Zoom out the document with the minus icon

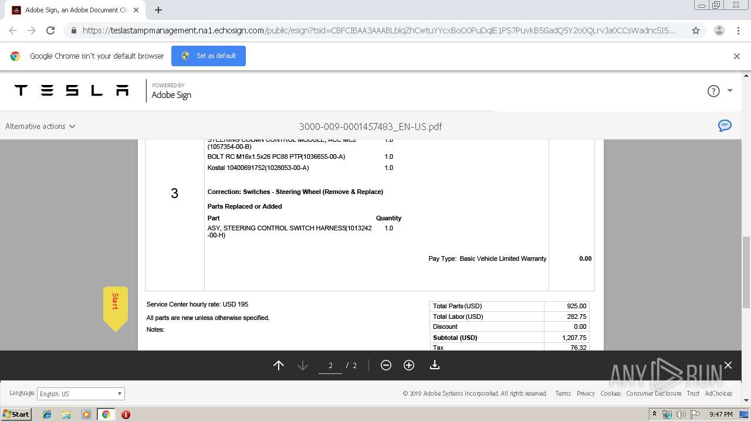tap(386, 365)
